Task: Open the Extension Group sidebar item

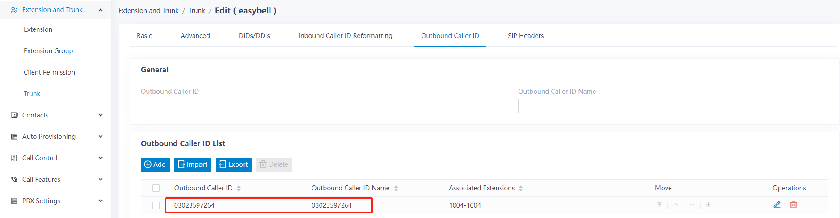Action: [48, 51]
